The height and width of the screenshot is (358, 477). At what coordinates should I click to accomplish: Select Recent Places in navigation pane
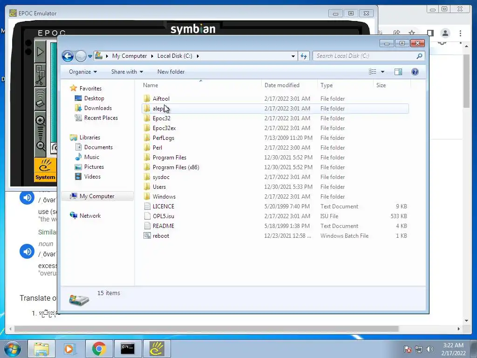pos(101,118)
